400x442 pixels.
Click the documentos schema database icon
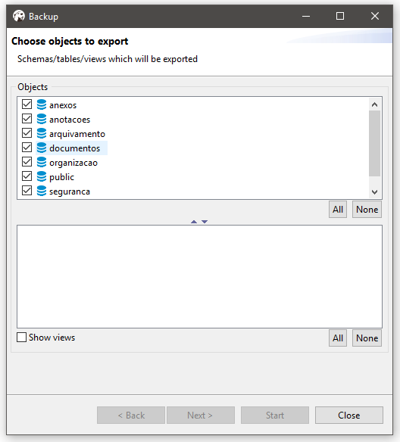coord(42,148)
